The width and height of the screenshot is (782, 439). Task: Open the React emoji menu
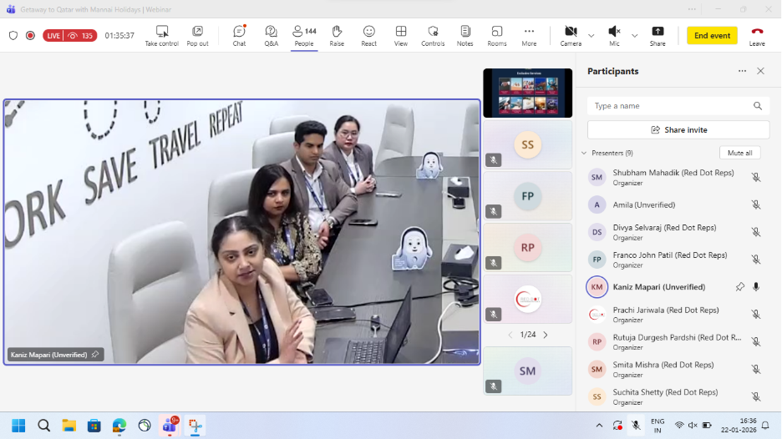pos(368,35)
